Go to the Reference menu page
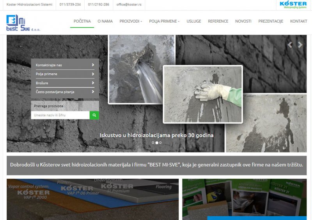 218,21
